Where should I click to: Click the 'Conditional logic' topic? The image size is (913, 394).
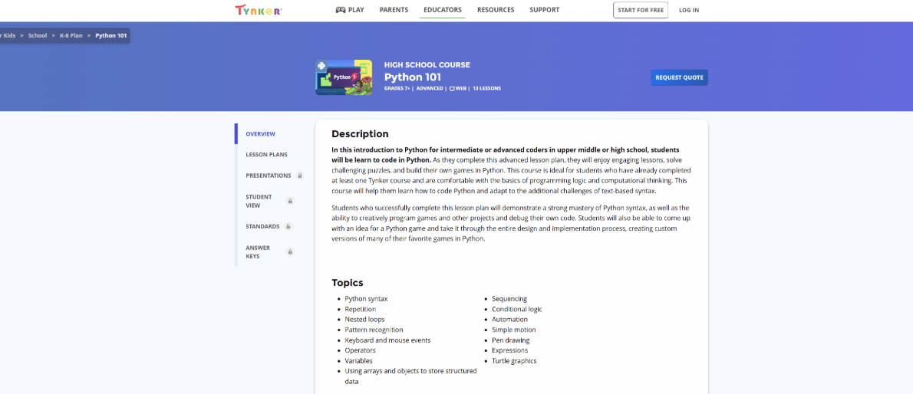(517, 309)
